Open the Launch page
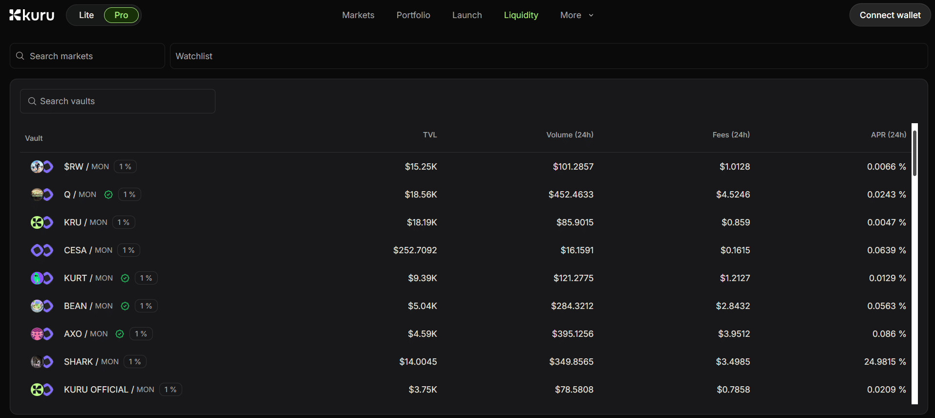935x418 pixels. (467, 15)
